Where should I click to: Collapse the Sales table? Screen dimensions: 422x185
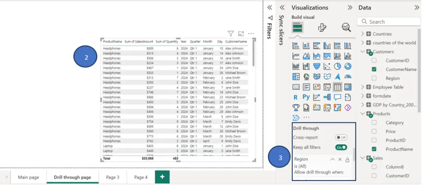coord(362,158)
